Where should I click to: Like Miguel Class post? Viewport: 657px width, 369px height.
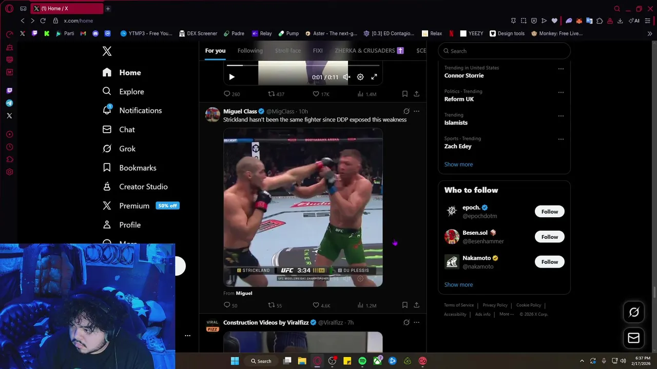tap(321, 305)
